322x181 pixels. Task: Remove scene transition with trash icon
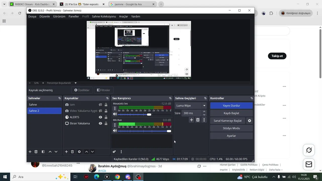click(x=198, y=120)
